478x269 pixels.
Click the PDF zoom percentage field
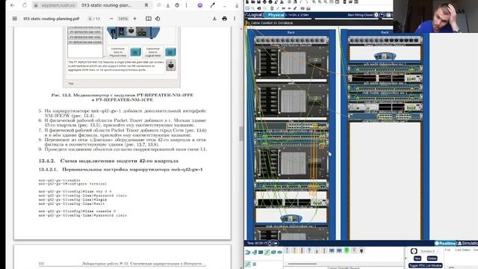pos(123,19)
